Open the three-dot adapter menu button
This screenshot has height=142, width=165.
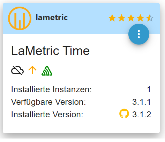pyautogui.click(x=139, y=34)
